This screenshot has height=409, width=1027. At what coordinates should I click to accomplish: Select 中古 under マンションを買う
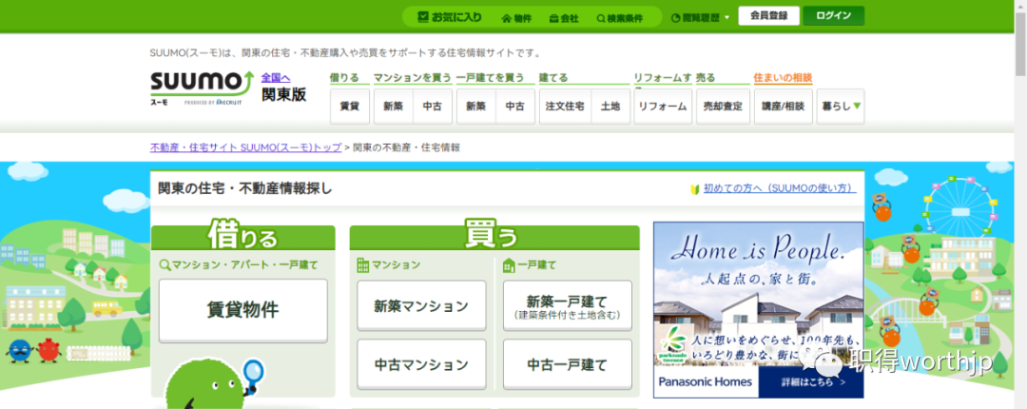[x=433, y=107]
